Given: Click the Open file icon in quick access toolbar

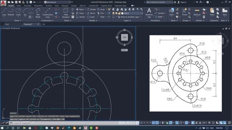Looking at the screenshot, I should pos(12,2).
